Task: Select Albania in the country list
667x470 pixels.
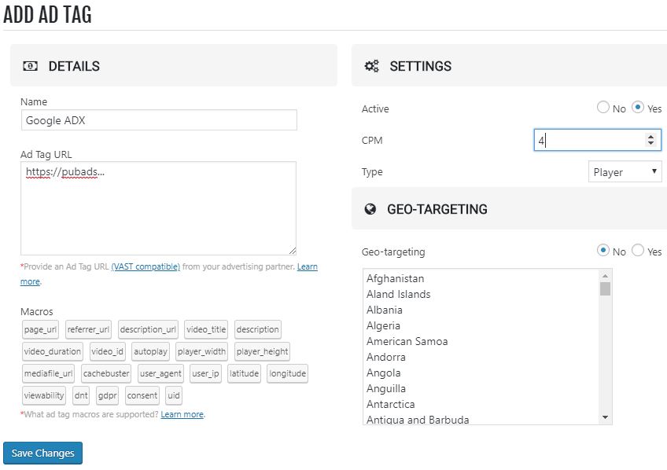Action: tap(385, 310)
